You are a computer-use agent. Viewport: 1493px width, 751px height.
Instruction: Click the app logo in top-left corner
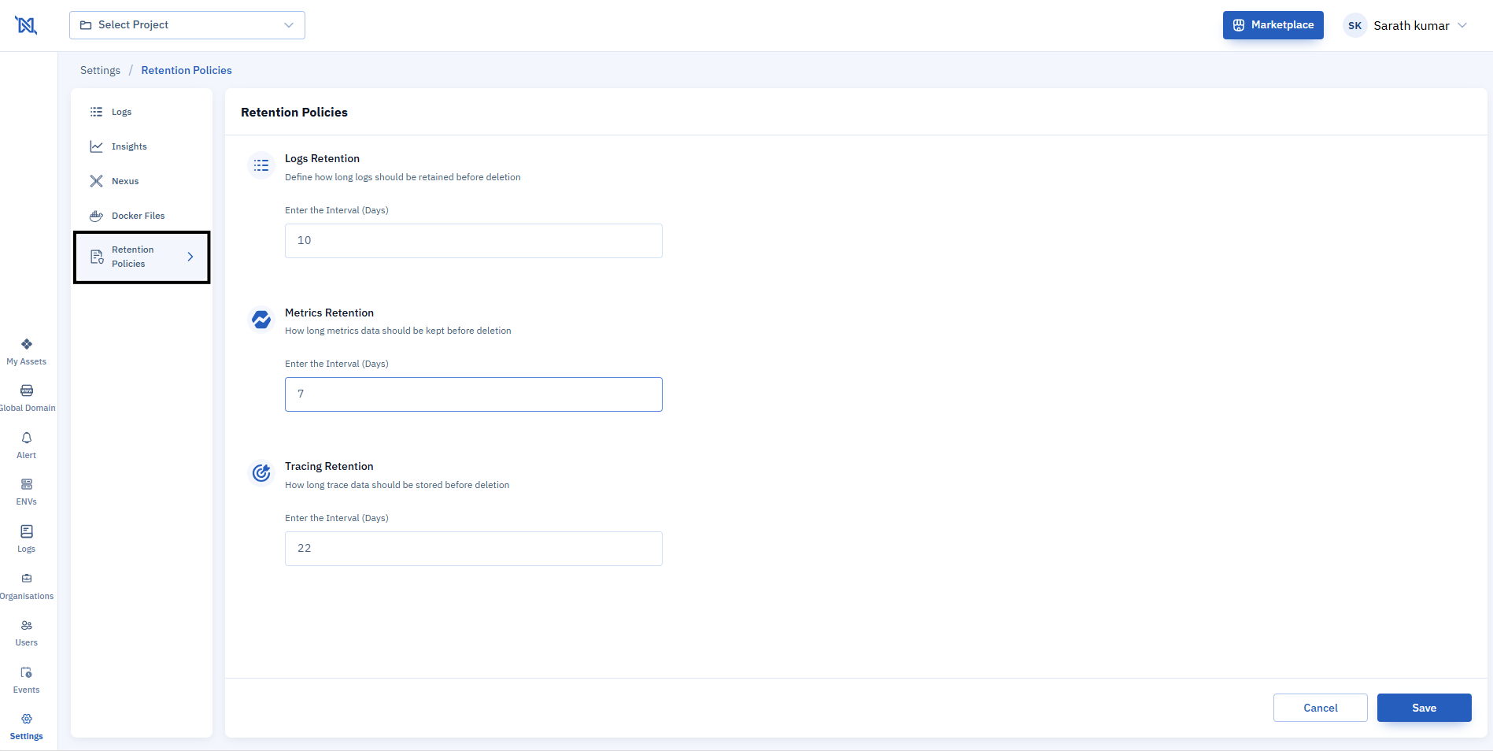(26, 25)
